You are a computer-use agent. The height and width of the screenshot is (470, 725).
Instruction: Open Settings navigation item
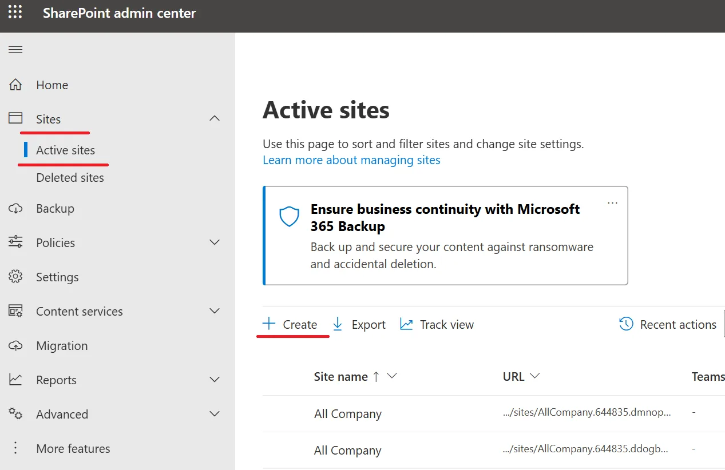click(57, 277)
